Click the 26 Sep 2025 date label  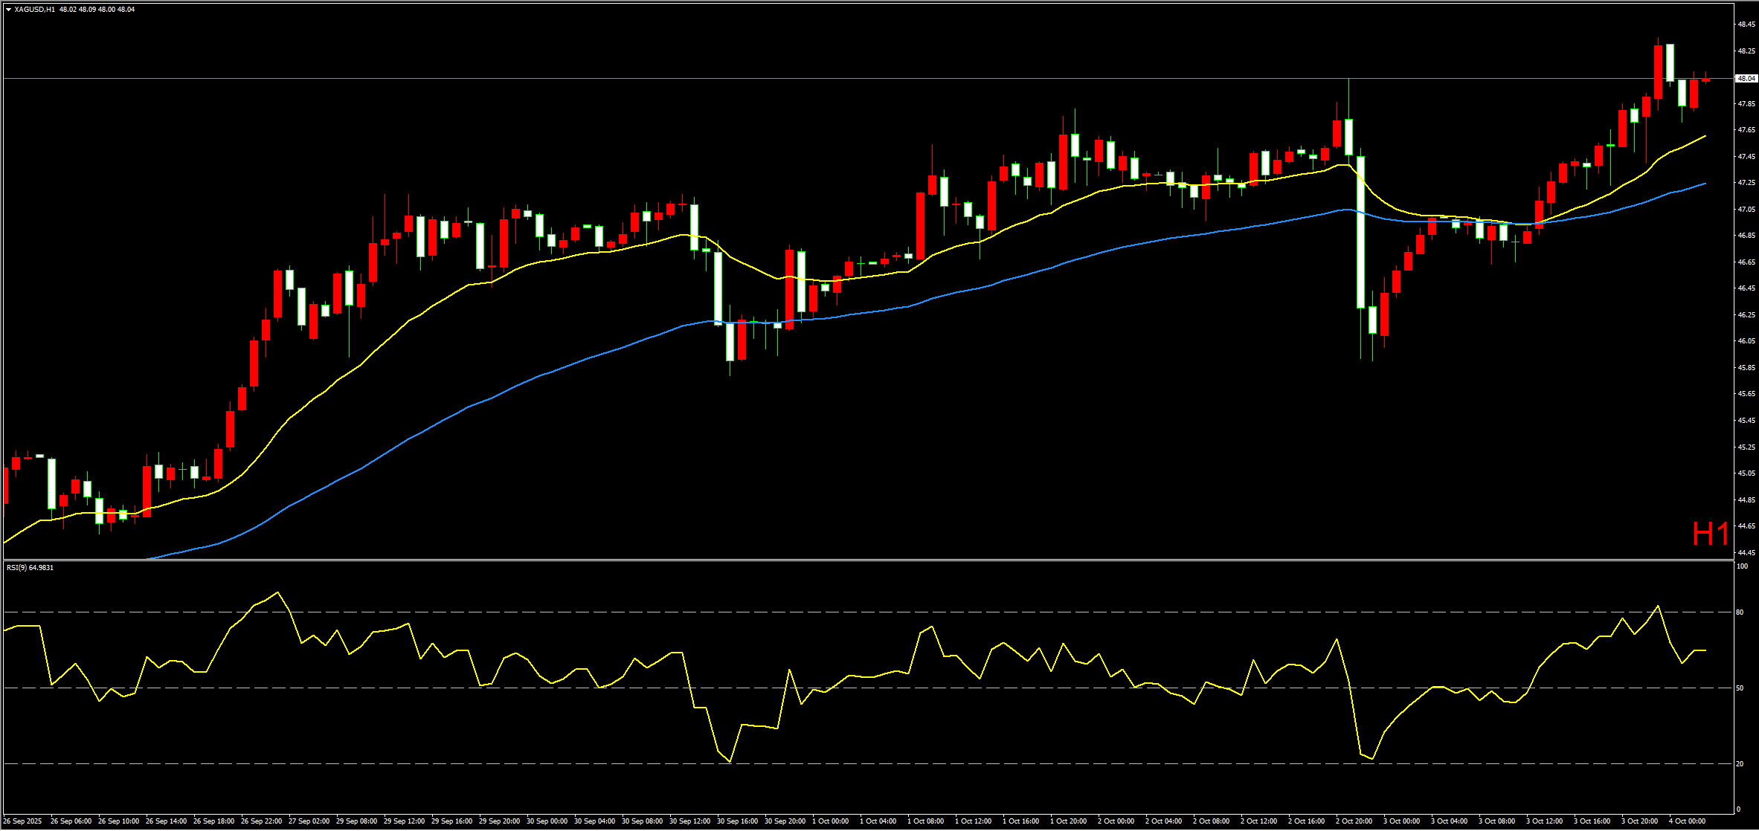pos(22,821)
